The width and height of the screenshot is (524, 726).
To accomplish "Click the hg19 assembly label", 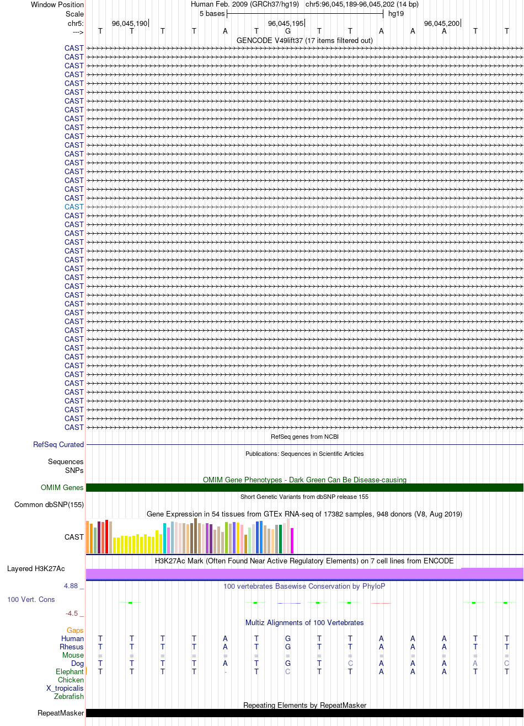I will (396, 13).
